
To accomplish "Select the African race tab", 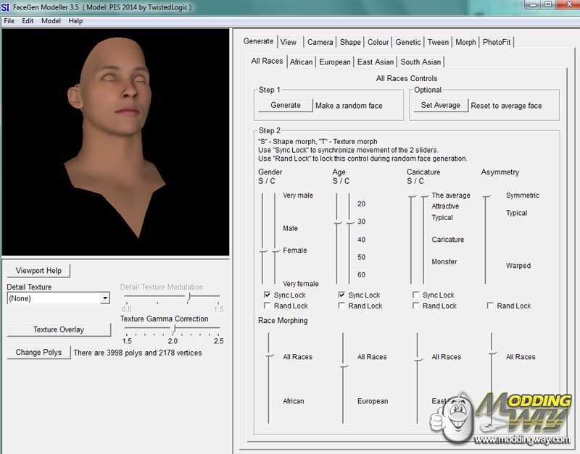I will click(x=301, y=62).
